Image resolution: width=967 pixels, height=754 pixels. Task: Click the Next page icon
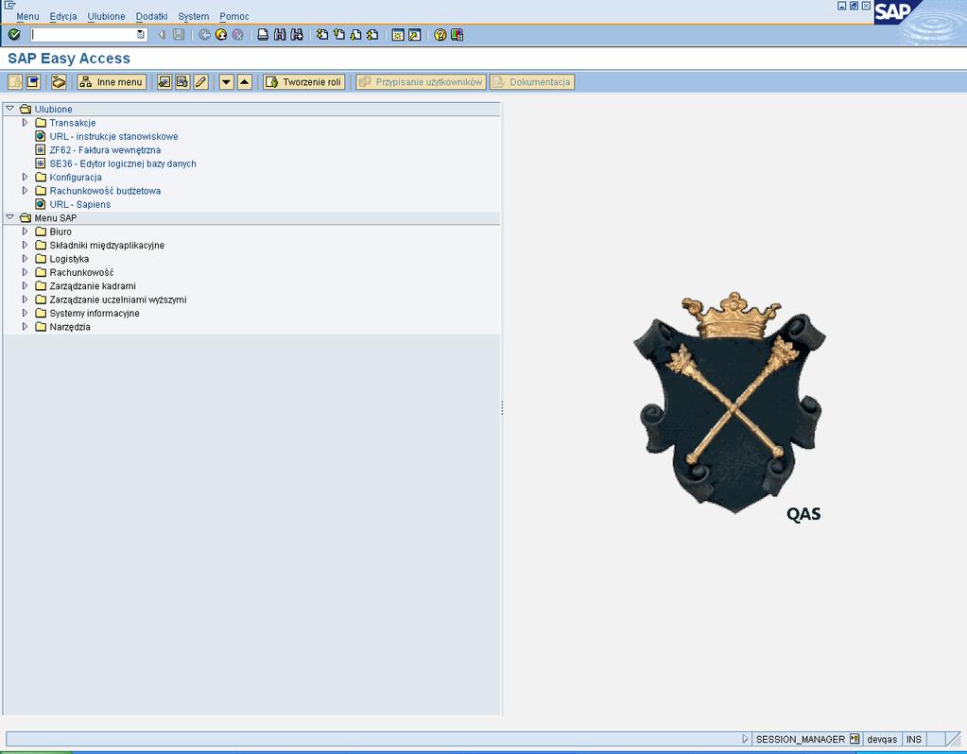tap(355, 35)
